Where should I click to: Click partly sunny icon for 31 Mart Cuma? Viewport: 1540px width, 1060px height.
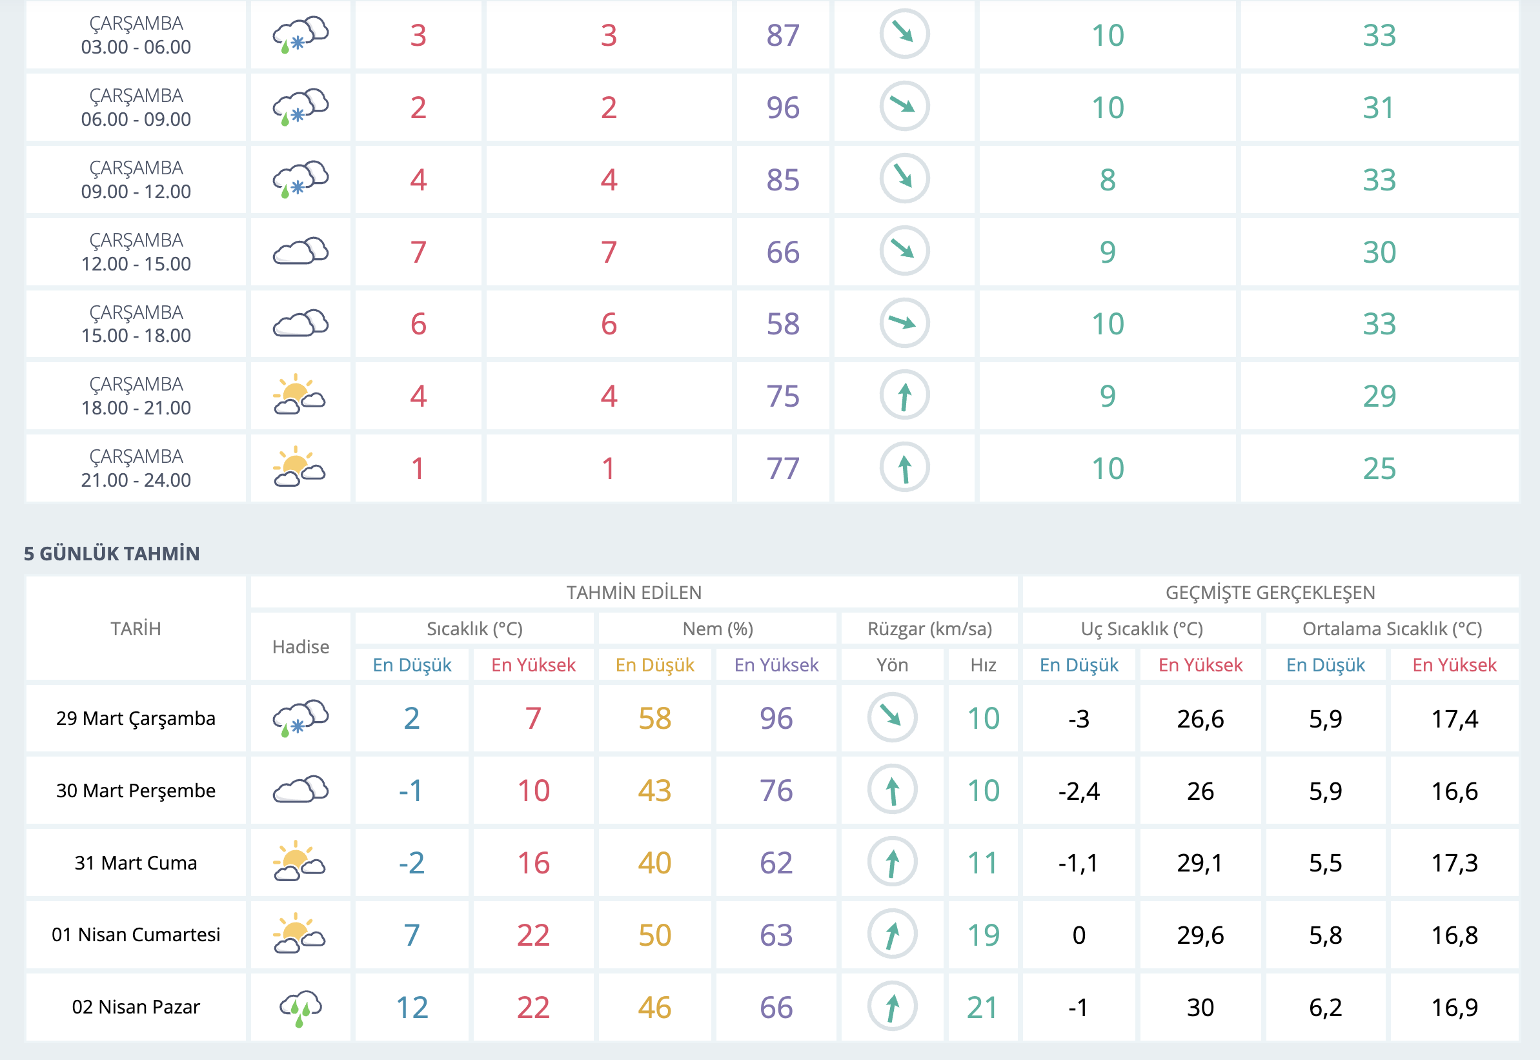click(x=299, y=862)
